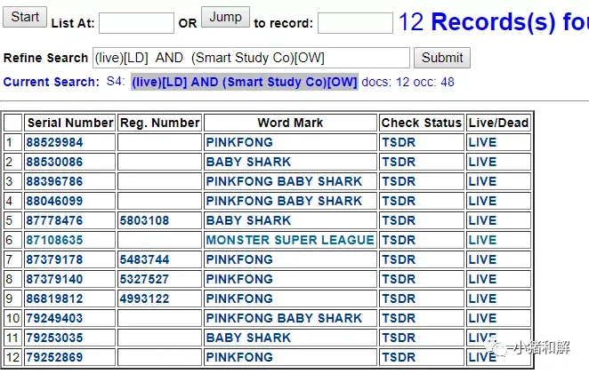Open serial number 88046099

click(x=54, y=201)
